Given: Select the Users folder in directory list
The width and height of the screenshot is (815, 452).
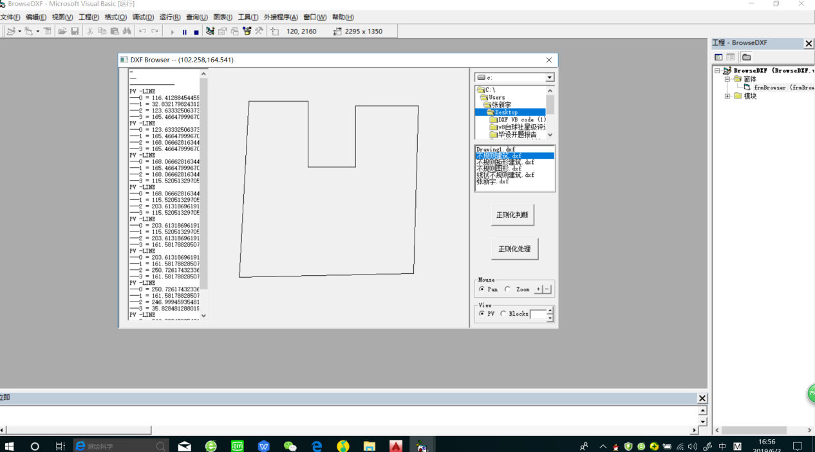Looking at the screenshot, I should pos(492,97).
